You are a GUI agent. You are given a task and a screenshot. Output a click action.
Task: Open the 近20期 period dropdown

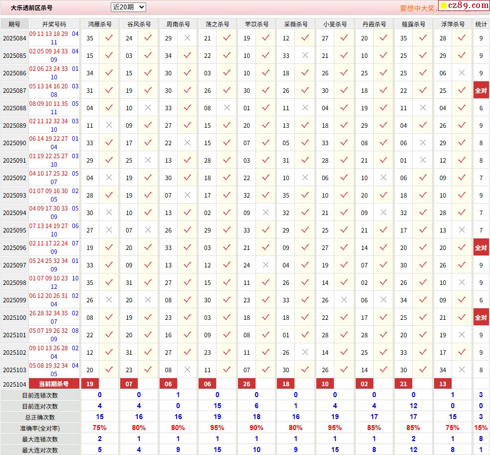128,7
